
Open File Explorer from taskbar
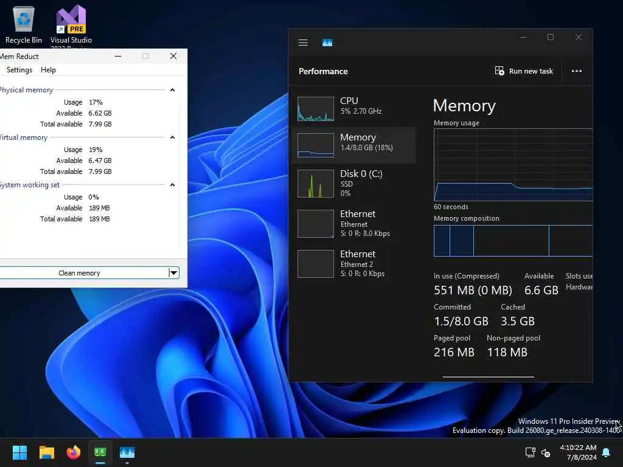[46, 452]
